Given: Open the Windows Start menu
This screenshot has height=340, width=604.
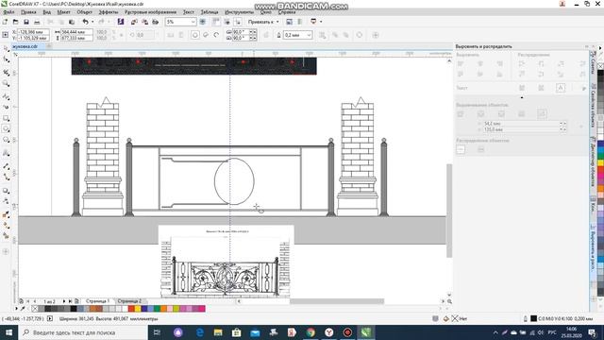Looking at the screenshot, I should click(x=8, y=332).
